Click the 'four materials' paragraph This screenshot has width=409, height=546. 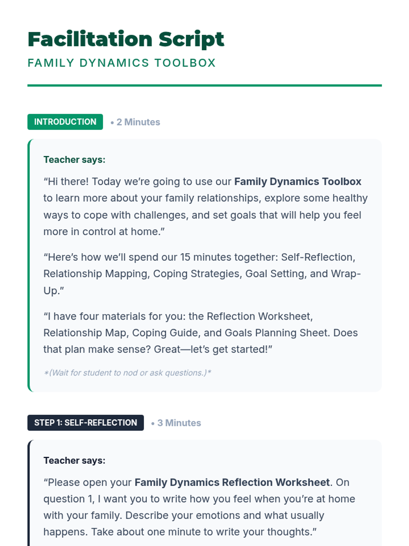[x=200, y=333]
